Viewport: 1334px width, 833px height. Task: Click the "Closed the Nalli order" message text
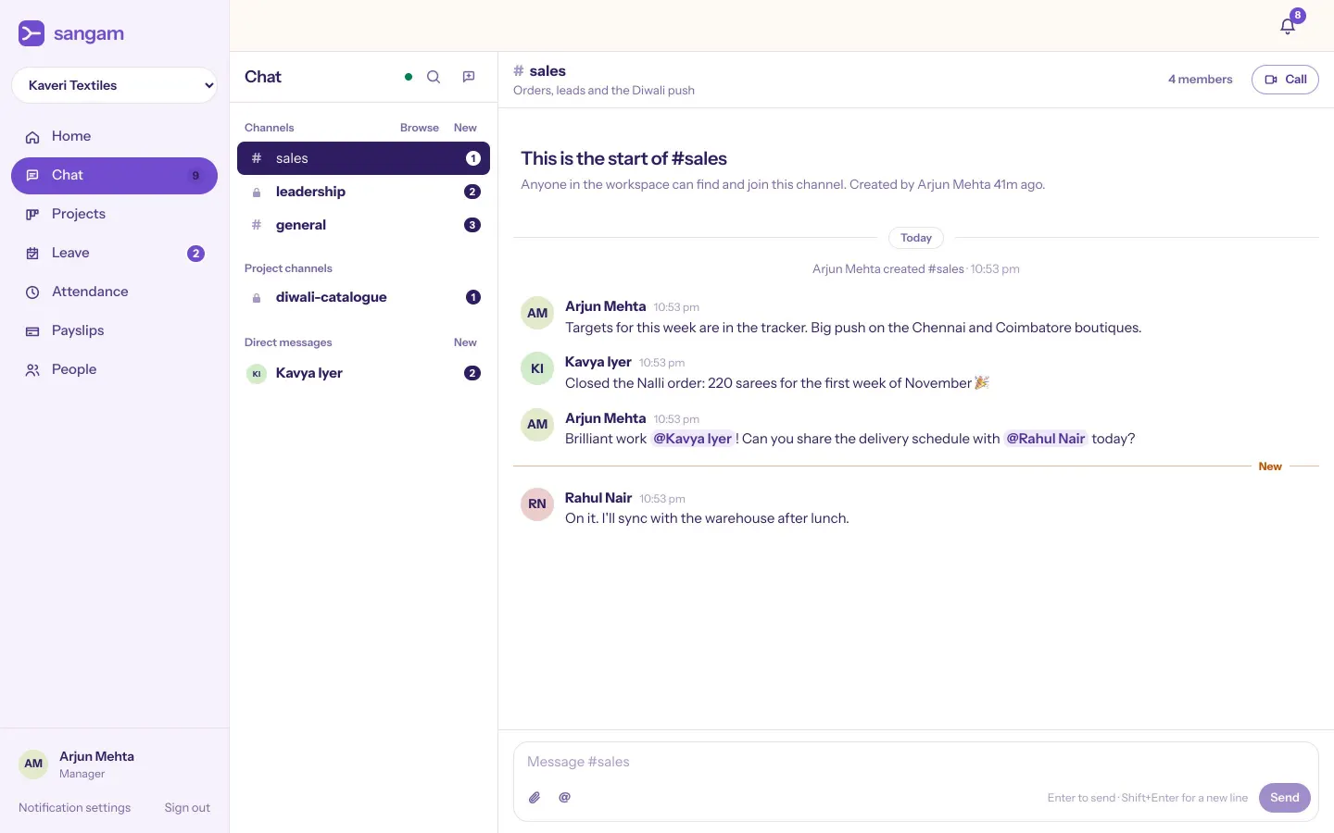(777, 383)
